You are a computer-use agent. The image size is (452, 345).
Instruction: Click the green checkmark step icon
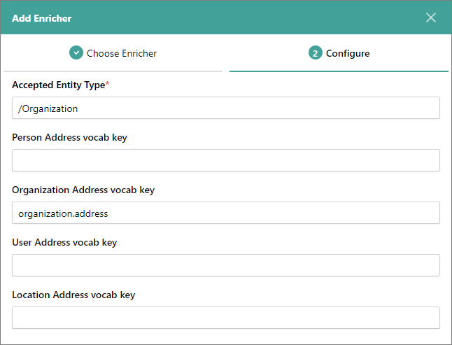76,53
